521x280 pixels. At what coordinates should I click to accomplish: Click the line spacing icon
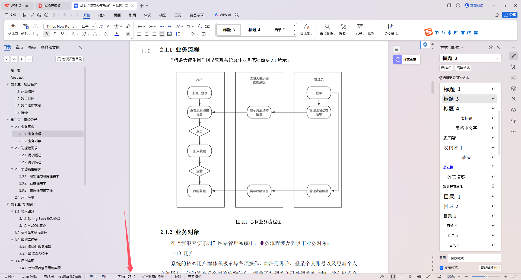pos(178,34)
